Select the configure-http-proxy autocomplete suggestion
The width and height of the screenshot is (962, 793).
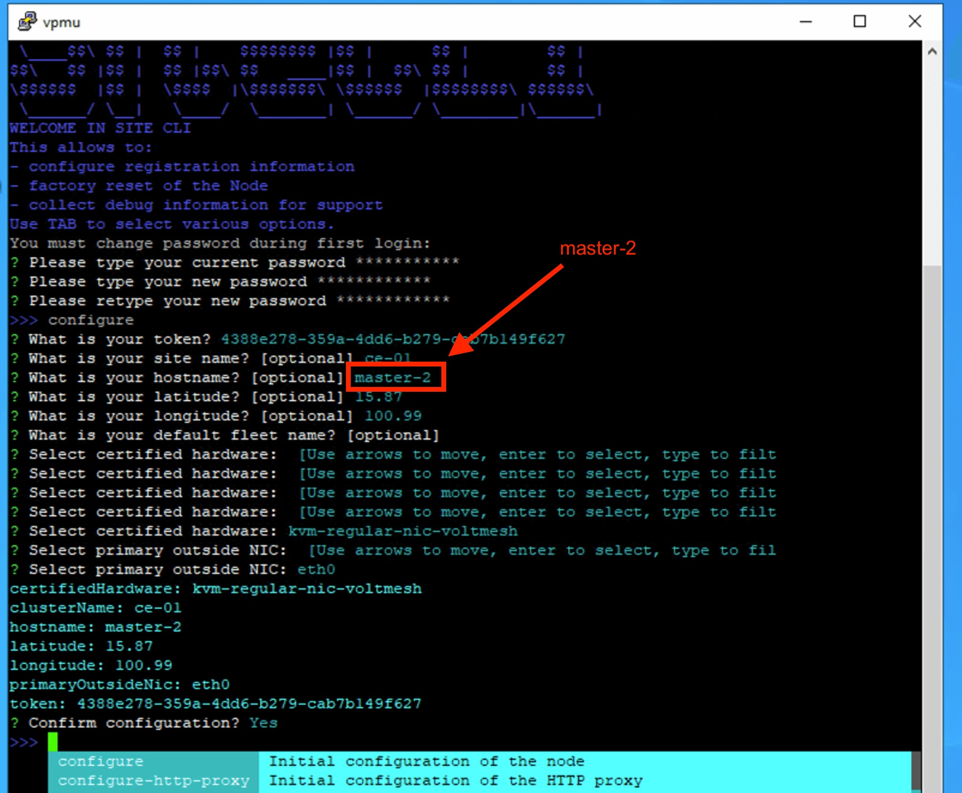pyautogui.click(x=154, y=781)
